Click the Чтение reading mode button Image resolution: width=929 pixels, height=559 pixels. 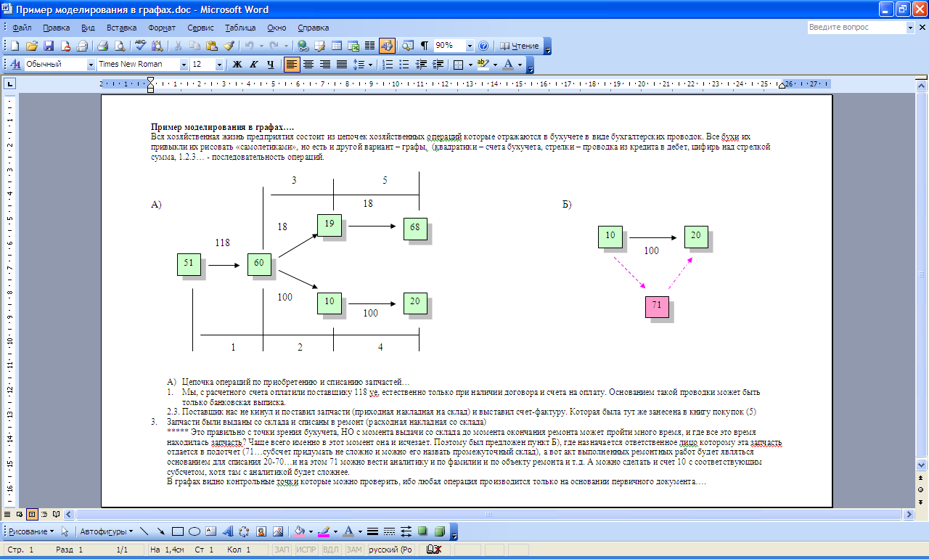click(x=520, y=46)
